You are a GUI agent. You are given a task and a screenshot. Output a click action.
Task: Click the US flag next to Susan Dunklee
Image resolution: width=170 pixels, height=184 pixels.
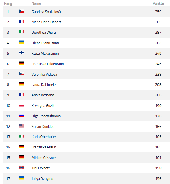point(22,126)
